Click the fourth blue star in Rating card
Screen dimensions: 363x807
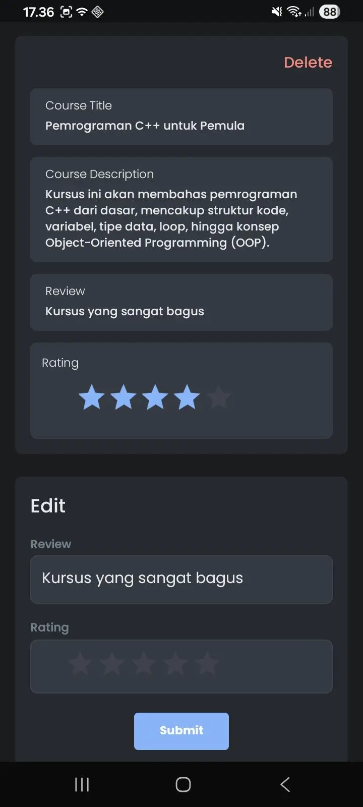coord(187,397)
